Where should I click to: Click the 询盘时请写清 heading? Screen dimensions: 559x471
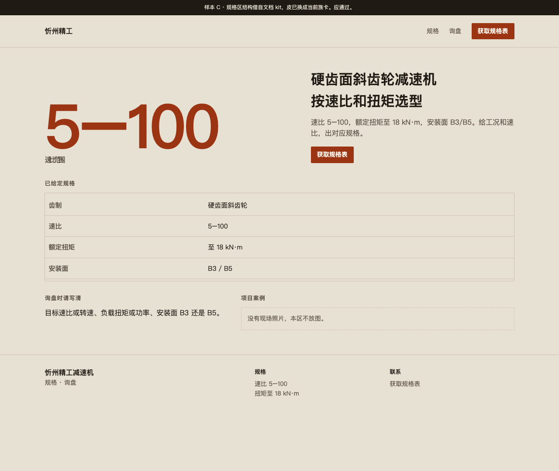(x=63, y=298)
